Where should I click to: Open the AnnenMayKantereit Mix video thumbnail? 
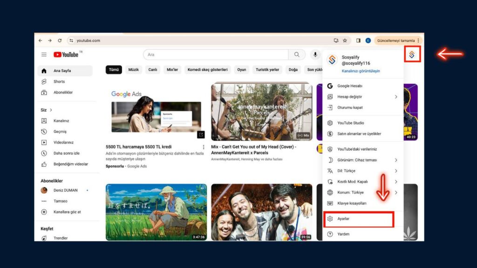click(x=262, y=111)
